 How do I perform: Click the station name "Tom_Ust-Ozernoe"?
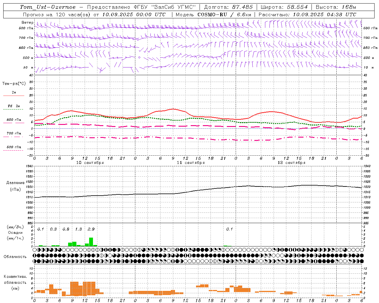pyautogui.click(x=48, y=7)
